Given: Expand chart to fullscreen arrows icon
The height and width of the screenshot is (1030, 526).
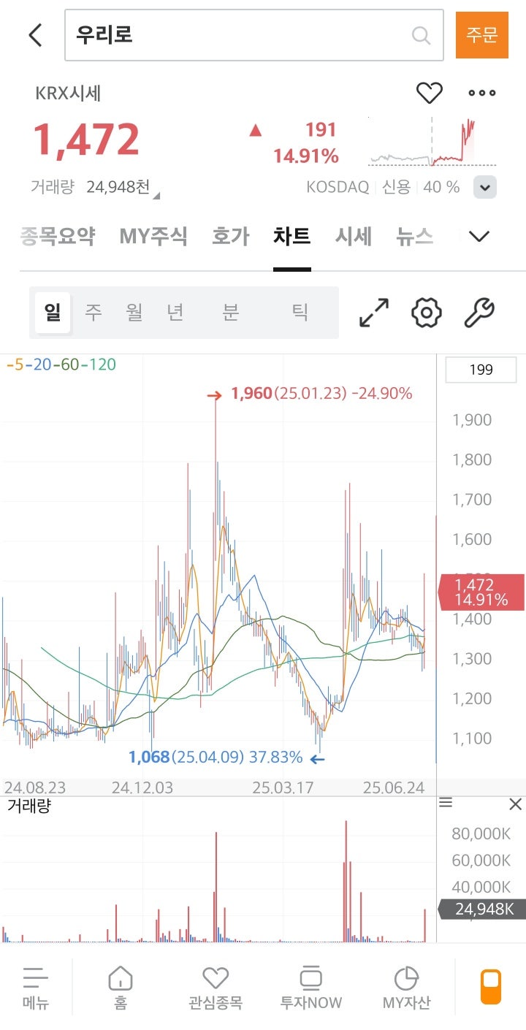Looking at the screenshot, I should click(x=374, y=313).
